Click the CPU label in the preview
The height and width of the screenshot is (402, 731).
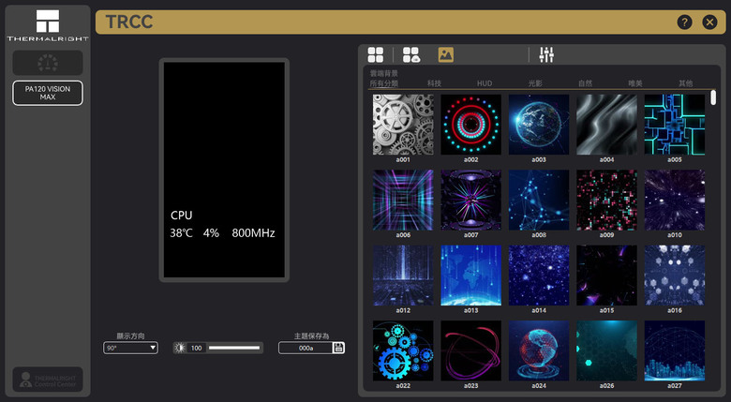pos(182,216)
